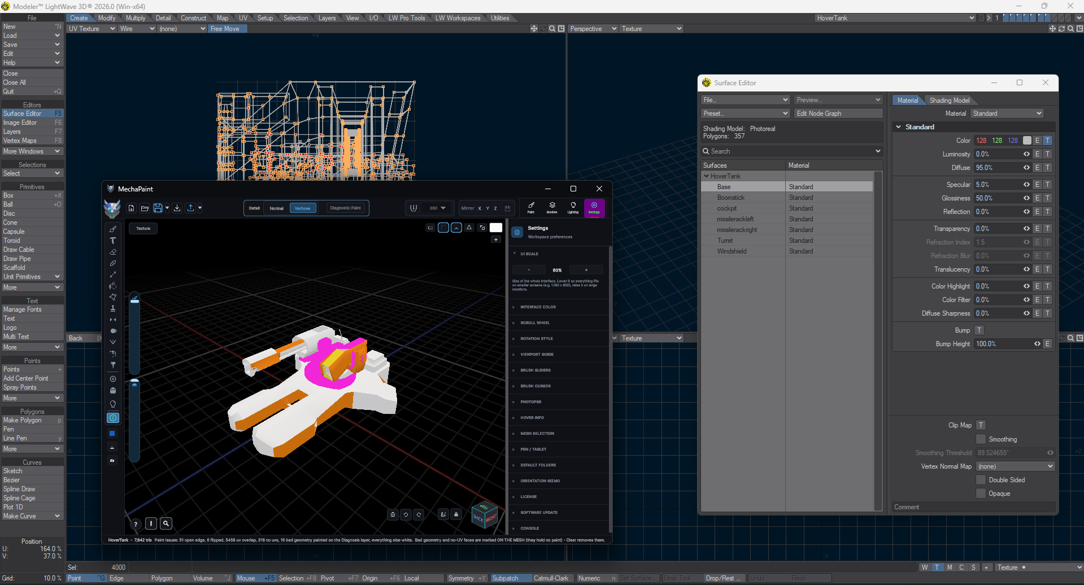Select the text tool in MechaPaint toolbar
The width and height of the screenshot is (1084, 585).
coord(113,241)
